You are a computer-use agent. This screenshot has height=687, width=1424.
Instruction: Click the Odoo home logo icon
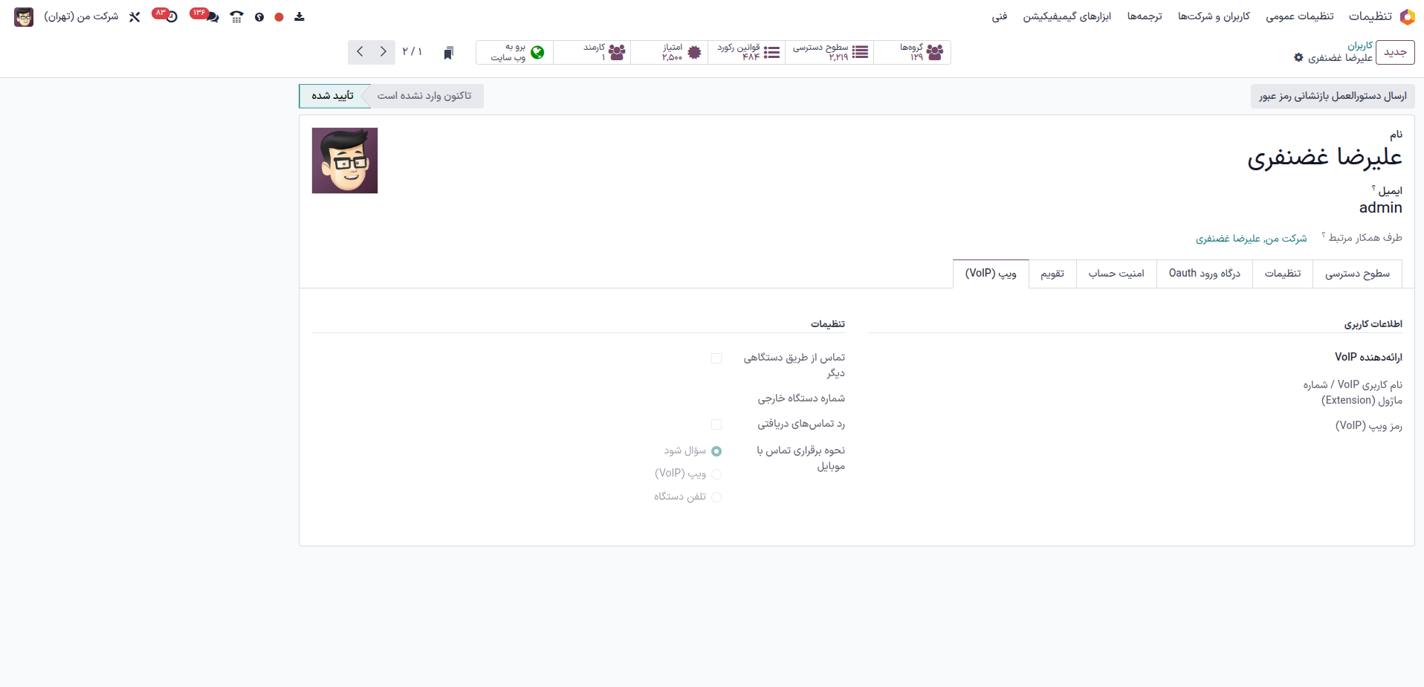(x=1407, y=16)
